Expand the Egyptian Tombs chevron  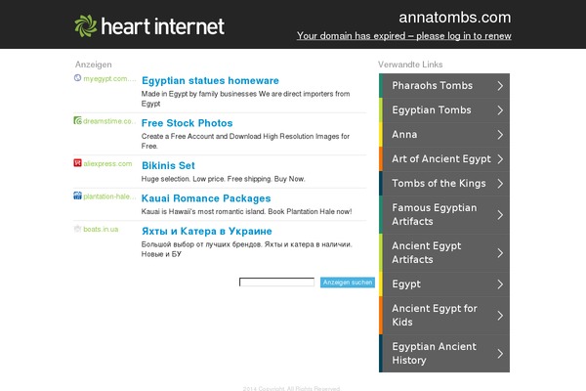click(x=500, y=110)
